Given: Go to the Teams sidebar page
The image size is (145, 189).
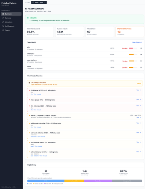Looking at the screenshot, I should (x=11, y=30).
